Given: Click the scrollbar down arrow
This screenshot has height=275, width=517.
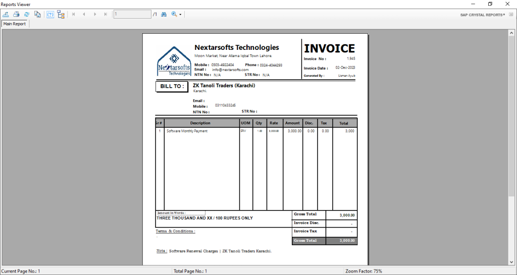Looking at the screenshot, I should click(511, 262).
